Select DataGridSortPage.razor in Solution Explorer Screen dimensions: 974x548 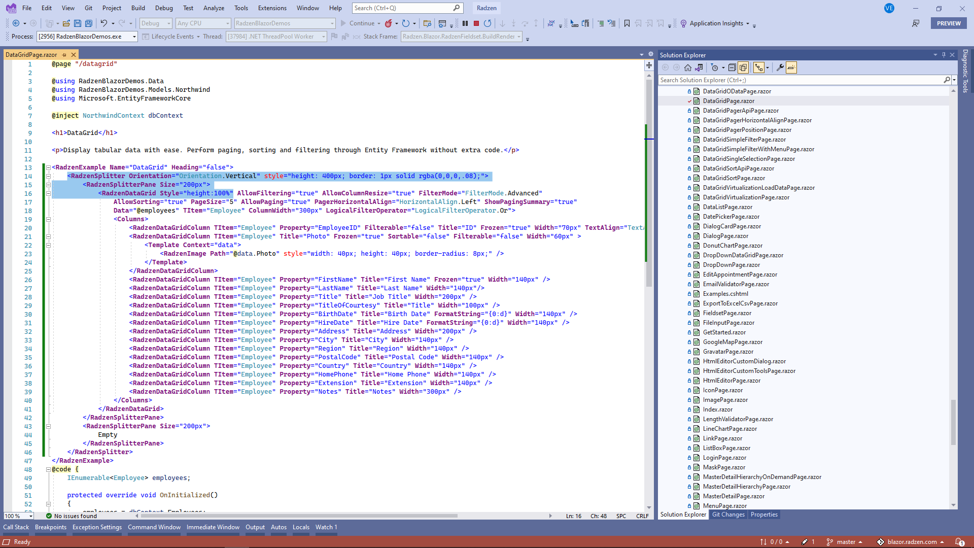(x=734, y=178)
